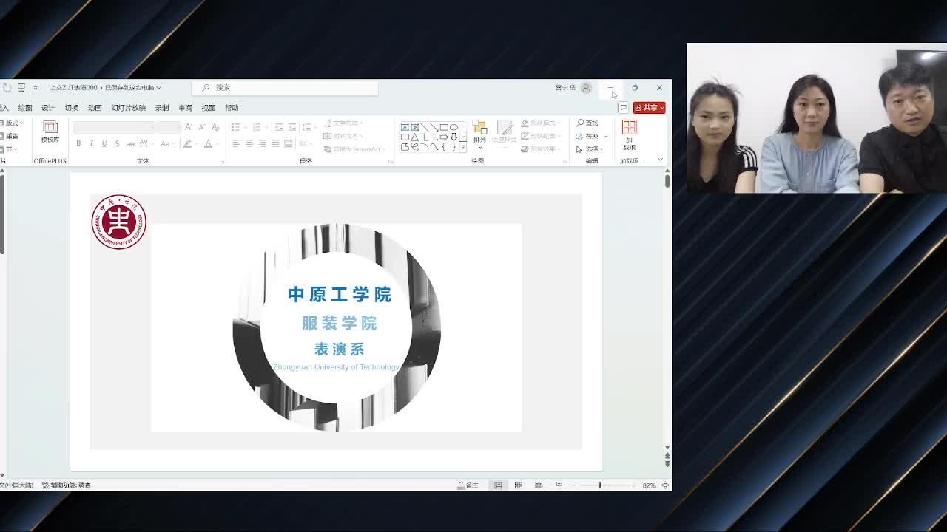Click 重置 reset slide button
This screenshot has height=532, width=947.
10,136
